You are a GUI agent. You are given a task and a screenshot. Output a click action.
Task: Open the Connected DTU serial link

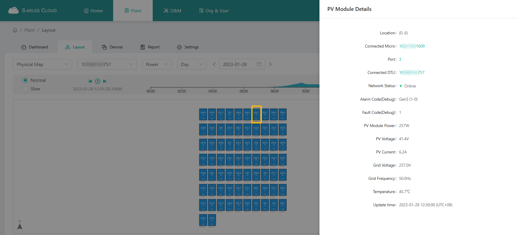(412, 72)
